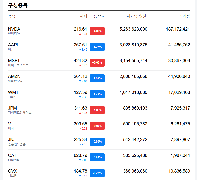Click the 엔비디아 company name
This screenshot has width=197, height=180.
click(x=14, y=34)
